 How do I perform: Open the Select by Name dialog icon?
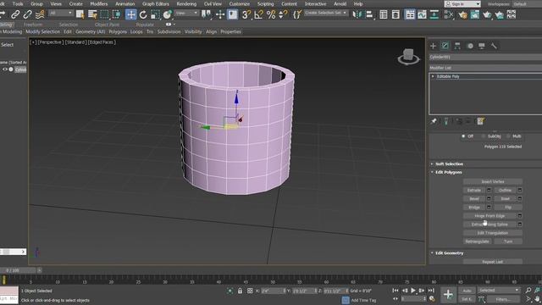click(92, 14)
